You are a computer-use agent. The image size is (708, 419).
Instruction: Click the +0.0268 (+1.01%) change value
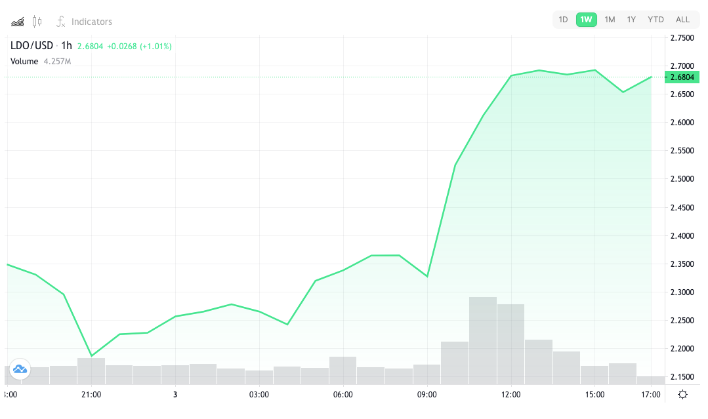click(139, 46)
